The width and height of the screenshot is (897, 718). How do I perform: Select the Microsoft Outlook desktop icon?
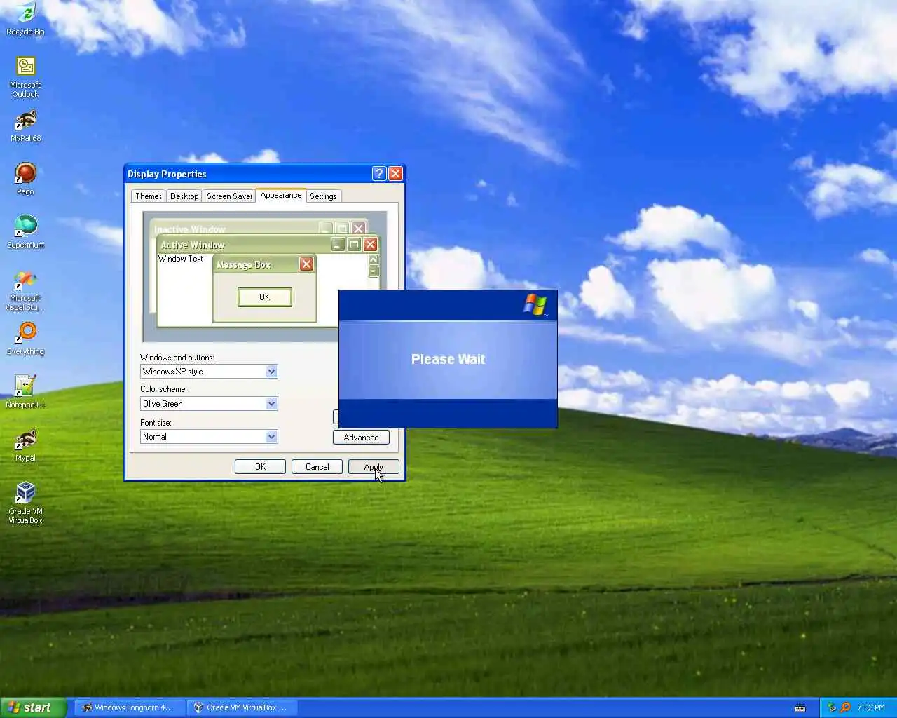point(25,76)
